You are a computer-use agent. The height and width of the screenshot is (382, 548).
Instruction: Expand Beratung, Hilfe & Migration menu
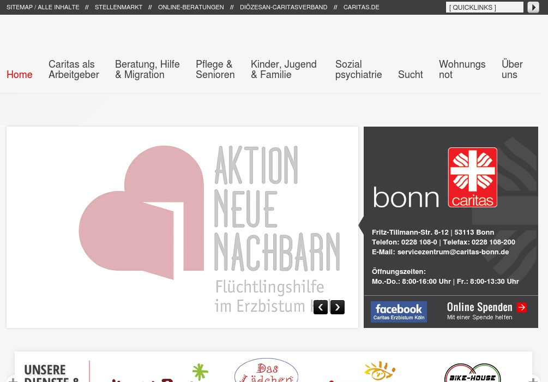[x=147, y=69]
